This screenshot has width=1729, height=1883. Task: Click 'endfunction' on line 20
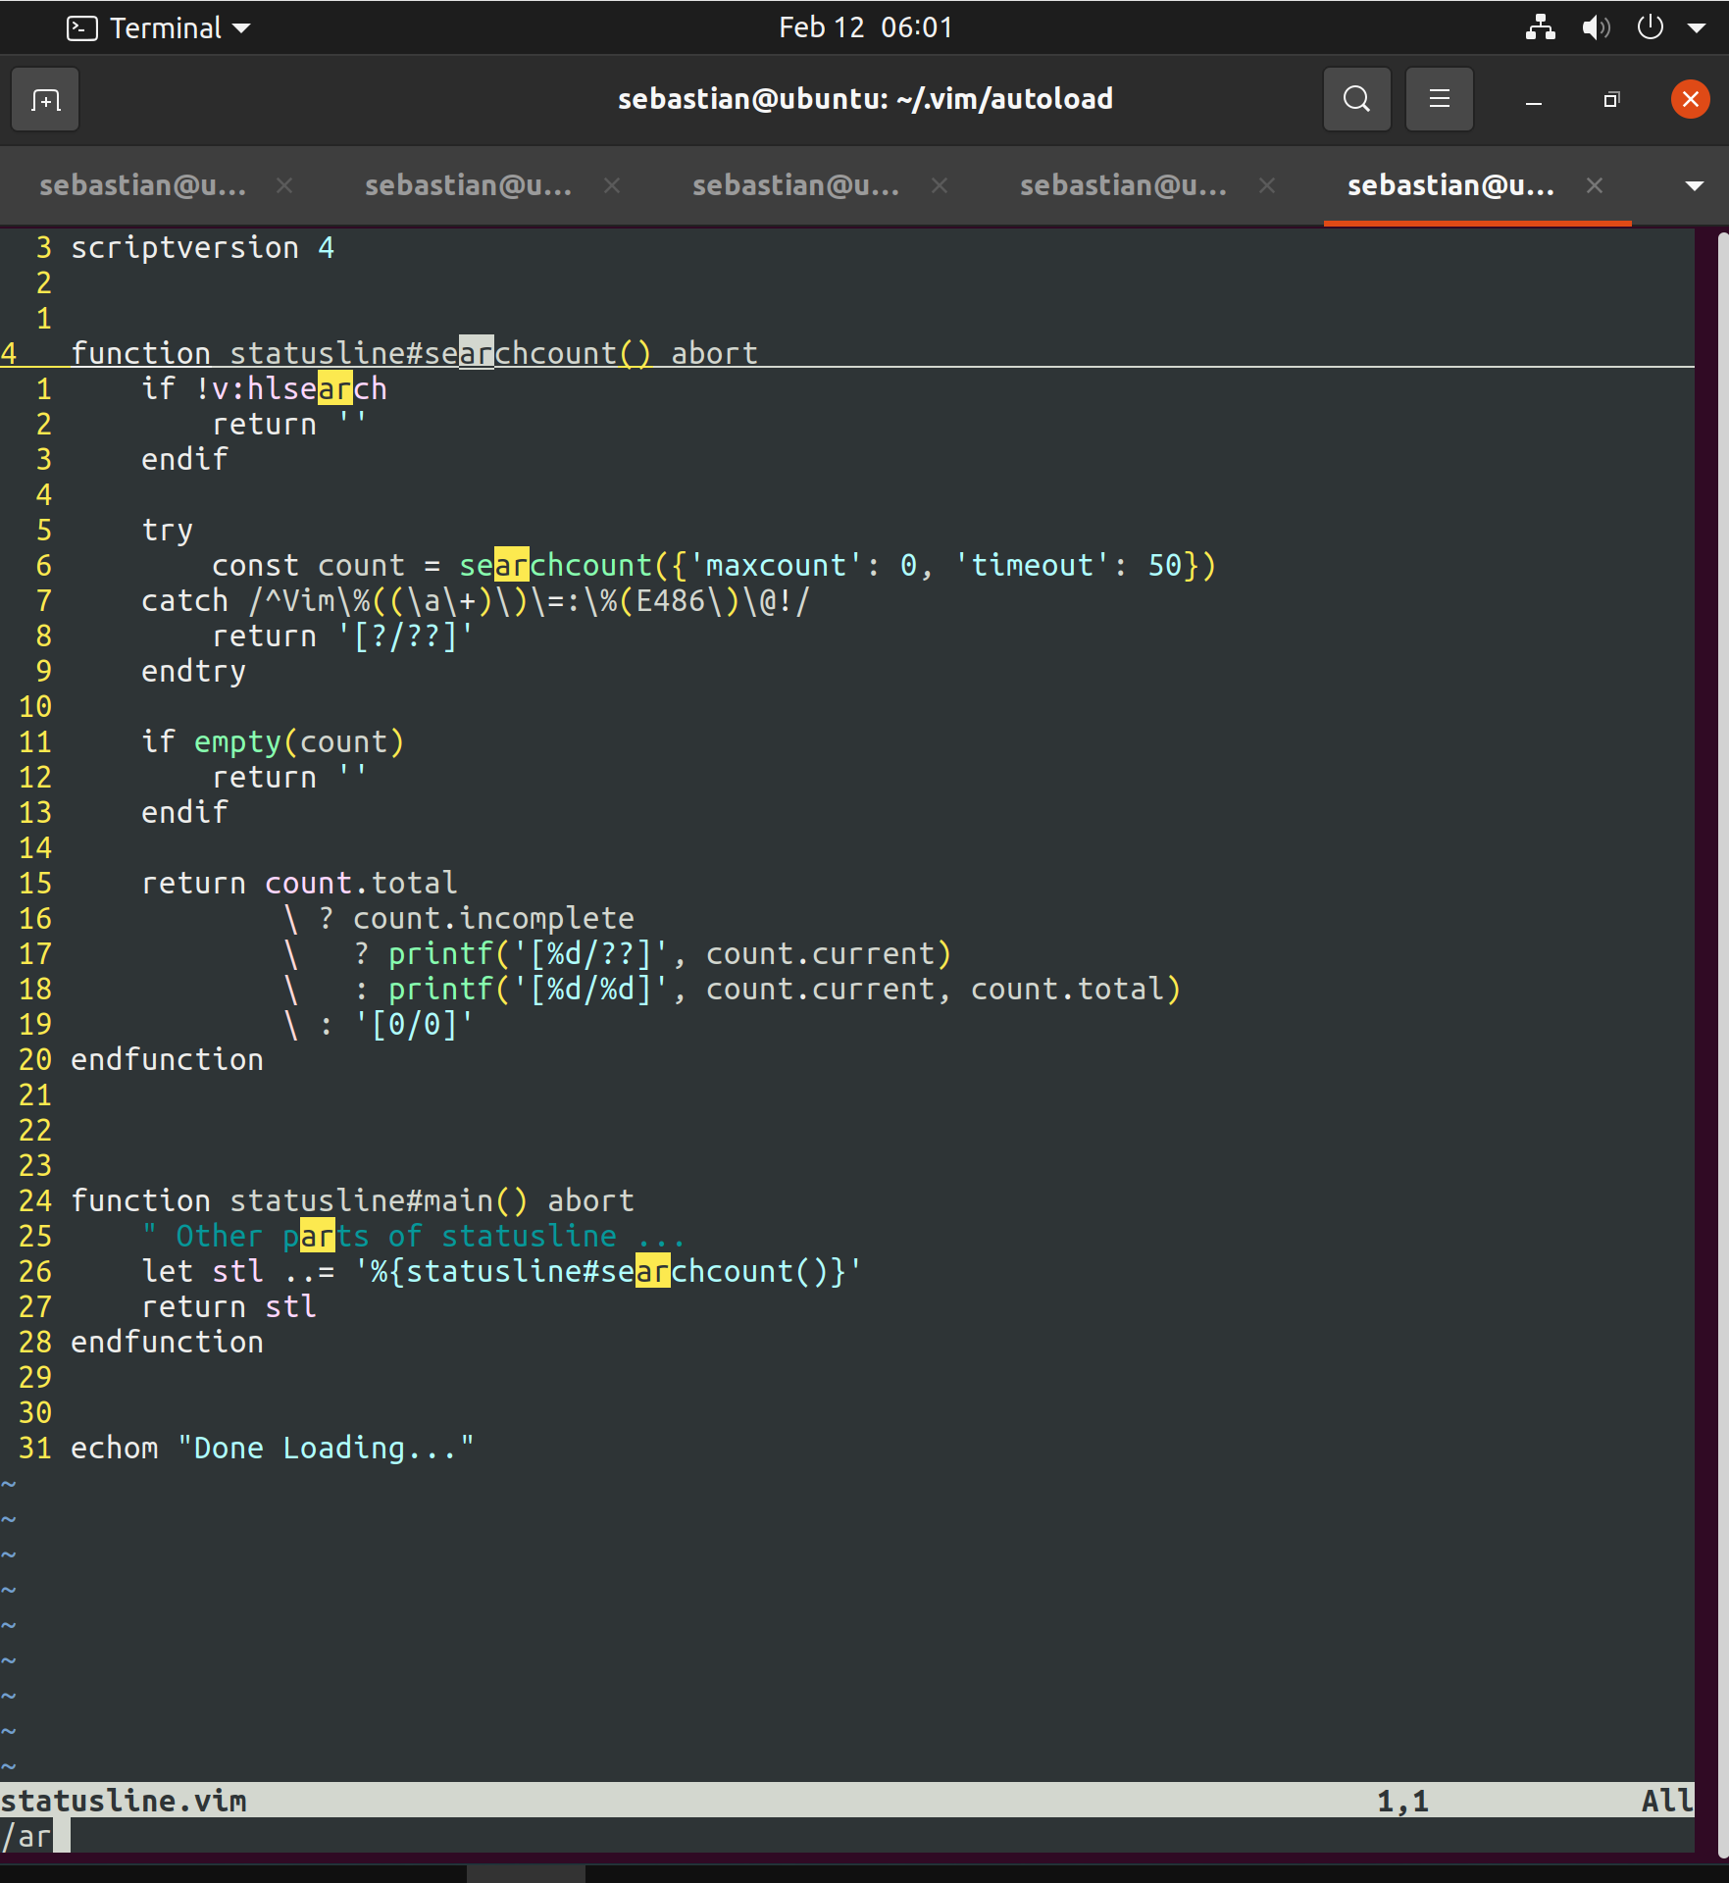point(167,1060)
